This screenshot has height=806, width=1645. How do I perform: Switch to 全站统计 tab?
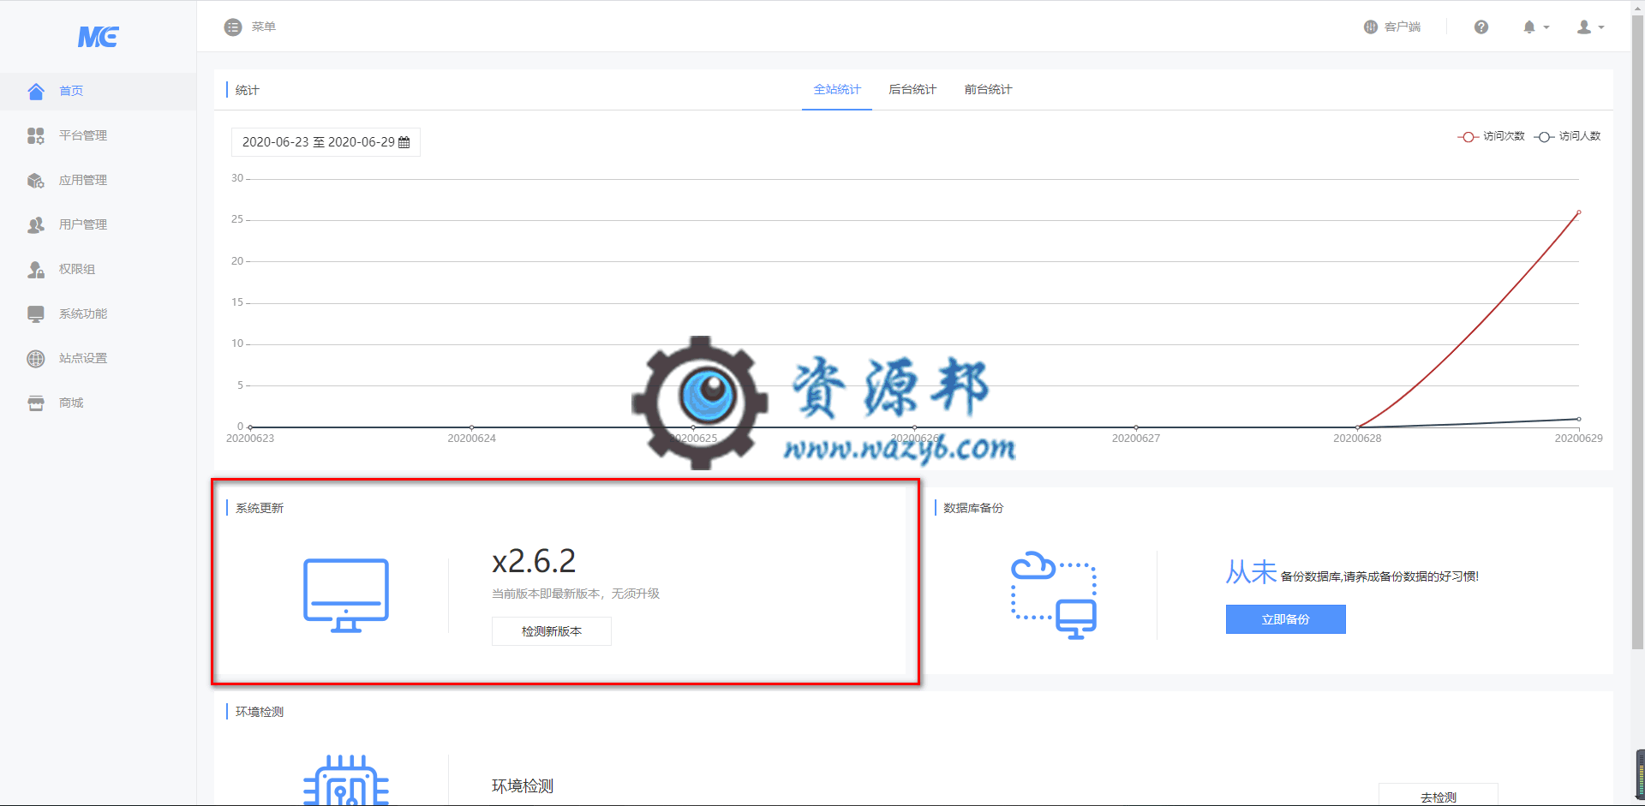pyautogui.click(x=837, y=89)
